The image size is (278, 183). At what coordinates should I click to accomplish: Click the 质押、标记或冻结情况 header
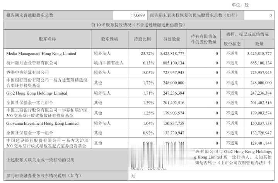247,34
